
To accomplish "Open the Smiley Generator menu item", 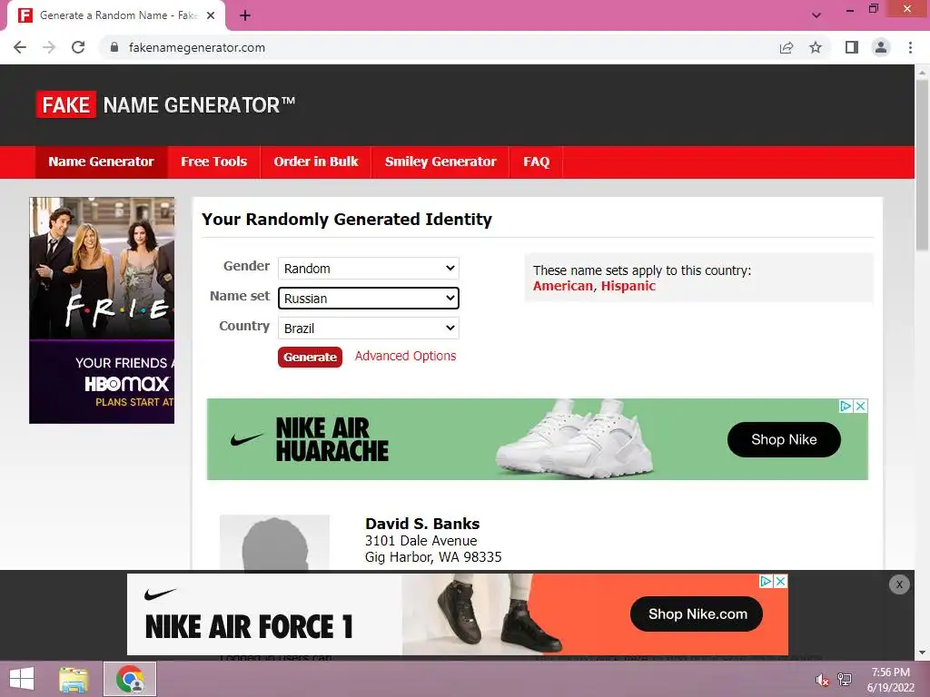I will pyautogui.click(x=440, y=162).
